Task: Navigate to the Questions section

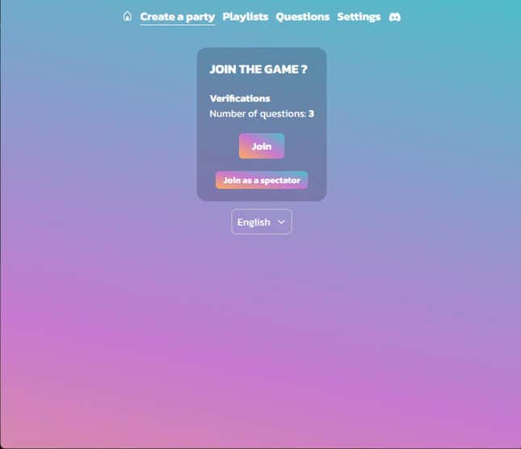Action: 302,17
